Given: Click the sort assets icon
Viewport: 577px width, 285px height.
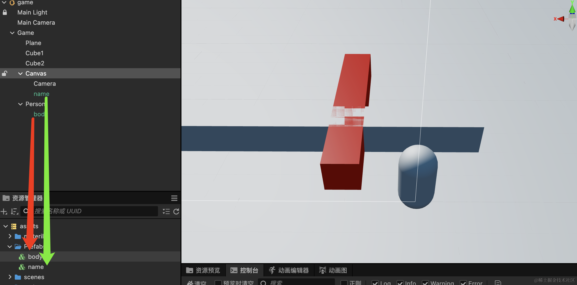Looking at the screenshot, I should pos(15,211).
